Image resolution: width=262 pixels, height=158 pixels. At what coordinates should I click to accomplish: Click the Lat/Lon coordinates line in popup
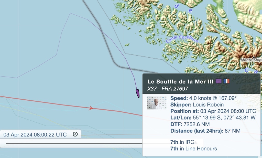(213, 118)
